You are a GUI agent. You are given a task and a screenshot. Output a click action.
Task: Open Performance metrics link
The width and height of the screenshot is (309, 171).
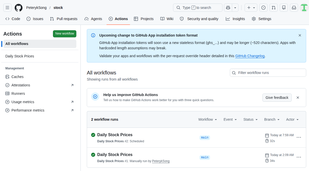click(40, 110)
